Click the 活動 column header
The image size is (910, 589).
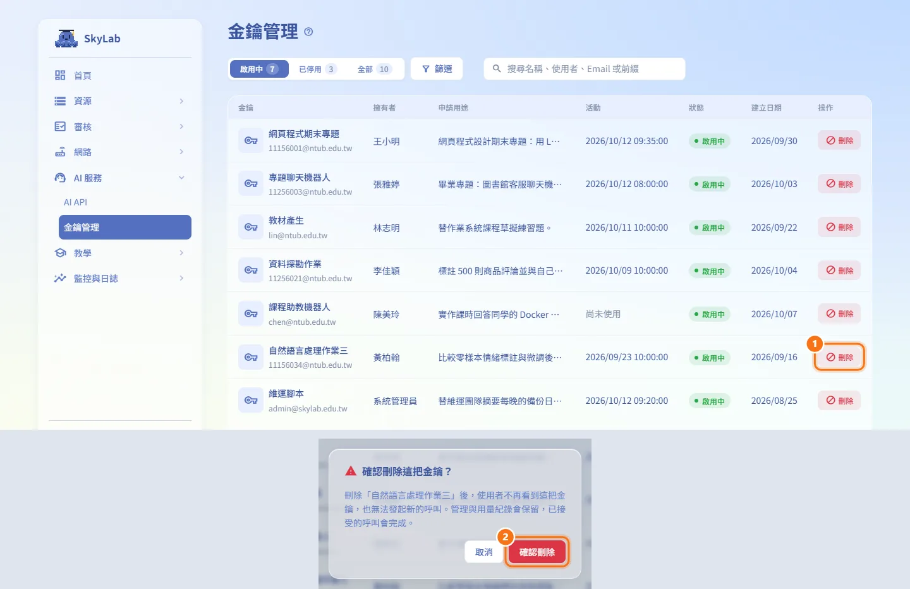[x=593, y=108]
